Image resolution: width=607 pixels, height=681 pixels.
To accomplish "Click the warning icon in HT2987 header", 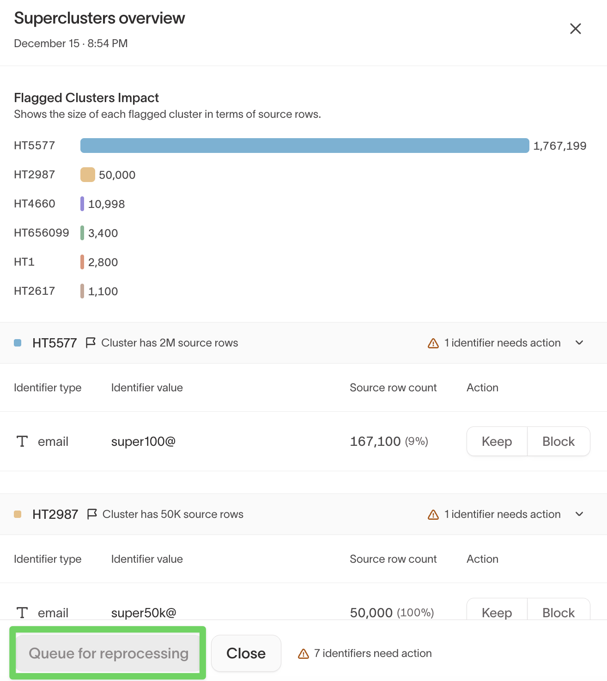I will click(x=433, y=515).
